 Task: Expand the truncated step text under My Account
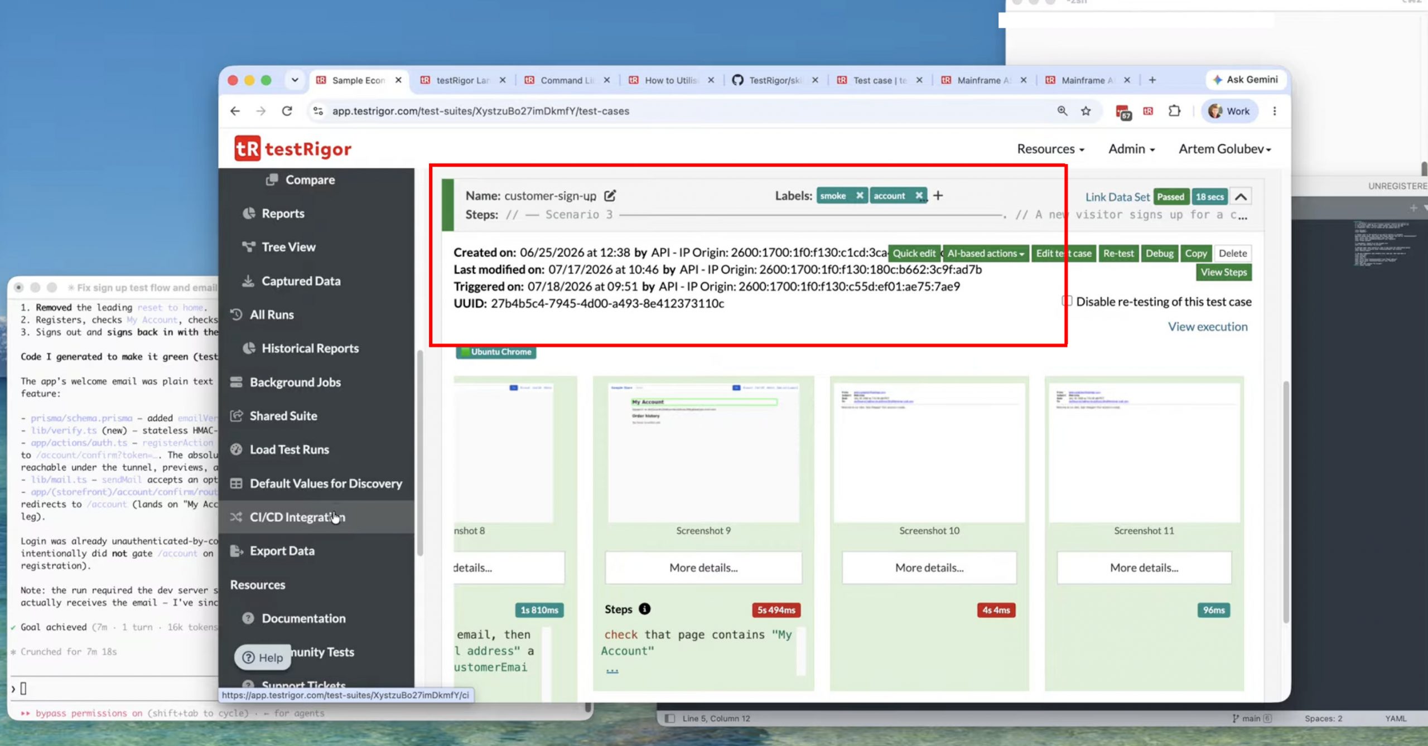(x=612, y=669)
